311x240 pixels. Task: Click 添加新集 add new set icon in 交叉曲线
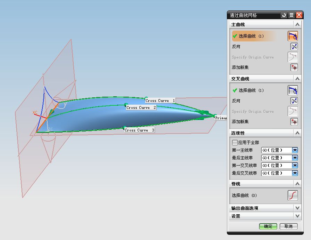pyautogui.click(x=294, y=122)
